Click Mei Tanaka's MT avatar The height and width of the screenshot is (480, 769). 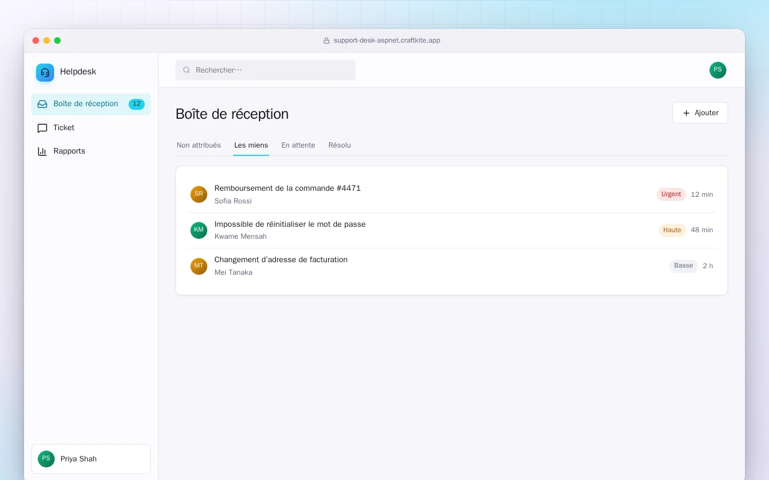pos(199,266)
